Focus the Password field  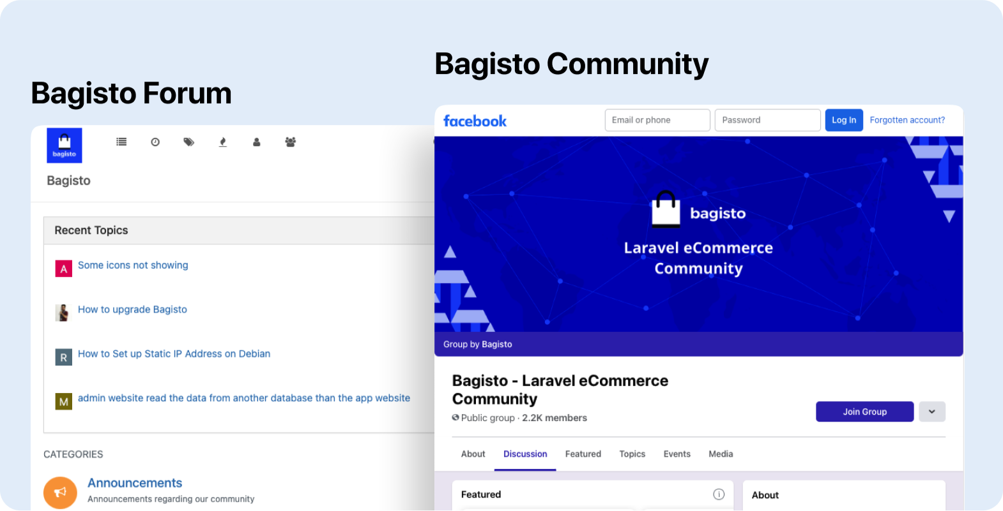click(767, 120)
